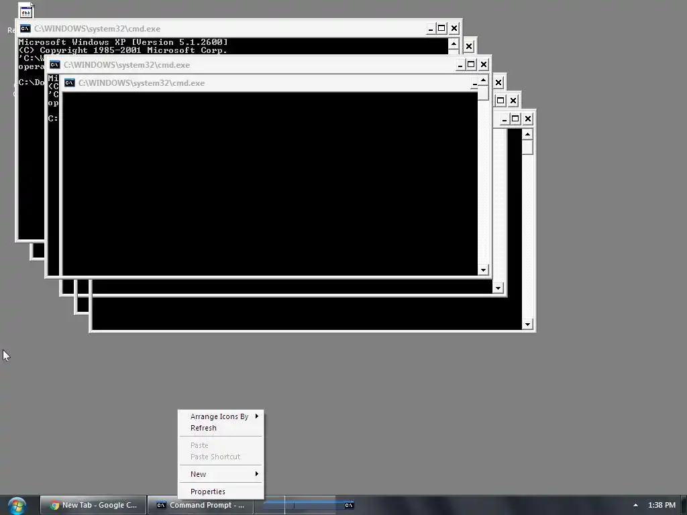This screenshot has height=515, width=687.
Task: Select the partly hidden desktop icon at top-left
Action: (26, 11)
